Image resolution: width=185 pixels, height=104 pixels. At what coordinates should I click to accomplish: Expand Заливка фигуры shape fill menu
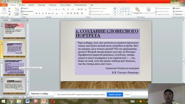[x=162, y=8]
